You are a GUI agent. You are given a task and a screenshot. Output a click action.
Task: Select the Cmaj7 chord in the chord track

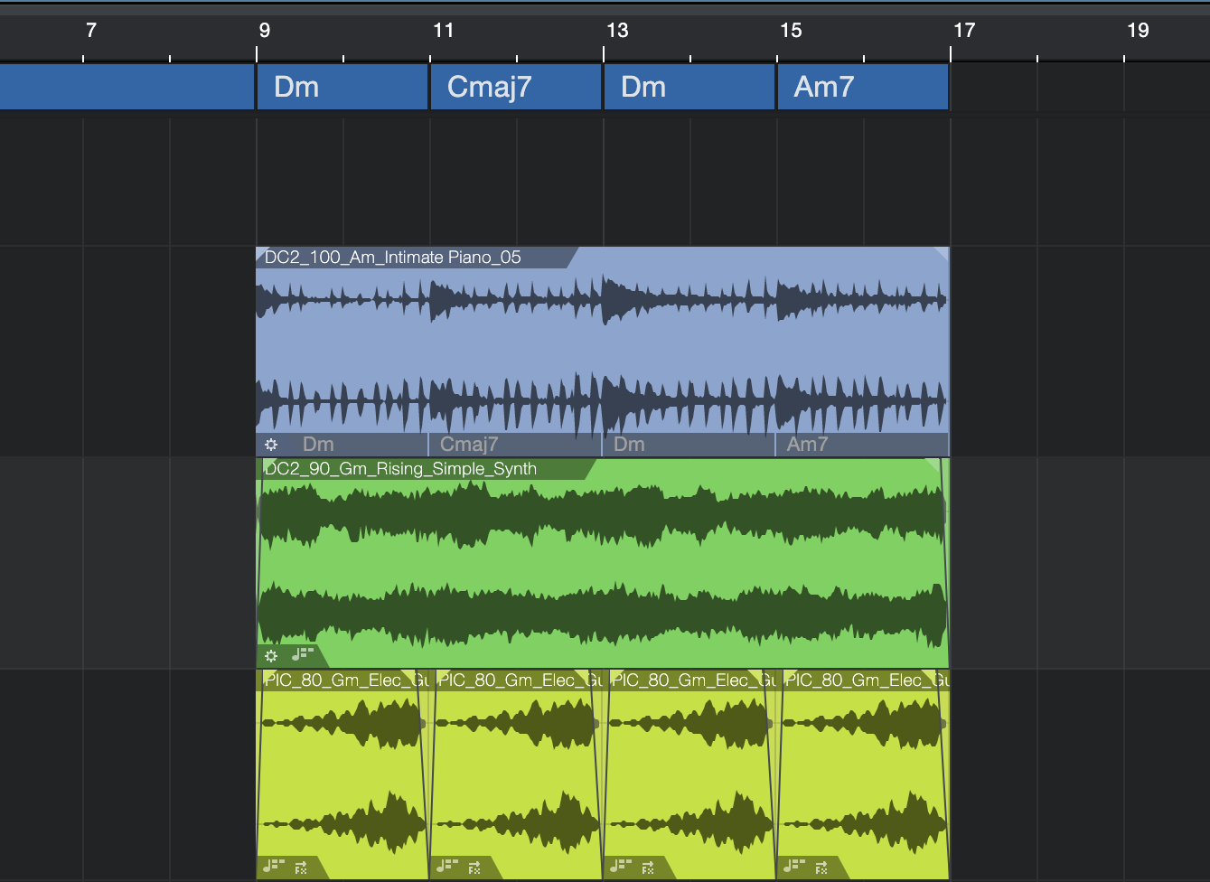[x=515, y=87]
